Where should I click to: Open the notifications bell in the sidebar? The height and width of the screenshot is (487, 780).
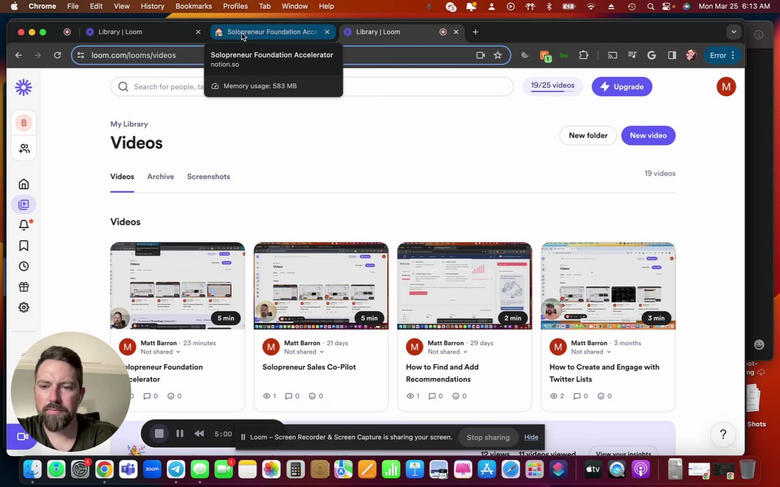click(24, 225)
